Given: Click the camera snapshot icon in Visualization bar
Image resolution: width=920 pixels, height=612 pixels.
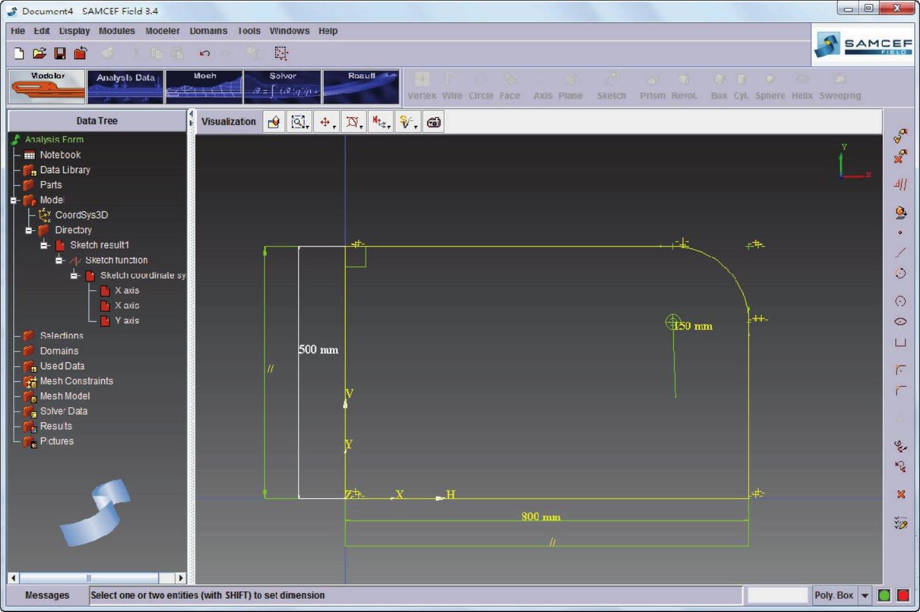Looking at the screenshot, I should click(x=433, y=122).
